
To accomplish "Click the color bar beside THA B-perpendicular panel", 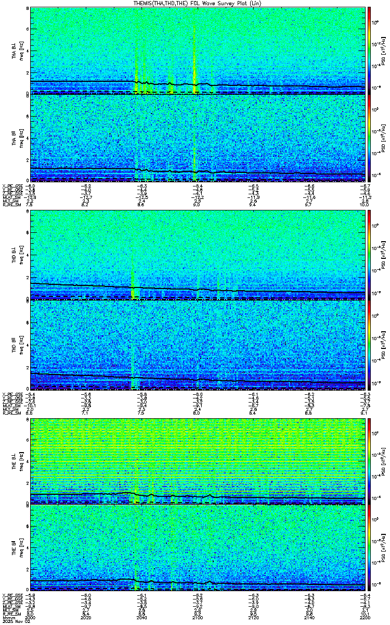I will (369, 51).
